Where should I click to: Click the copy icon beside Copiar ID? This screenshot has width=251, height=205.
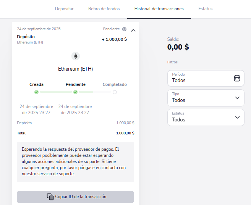click(x=50, y=197)
